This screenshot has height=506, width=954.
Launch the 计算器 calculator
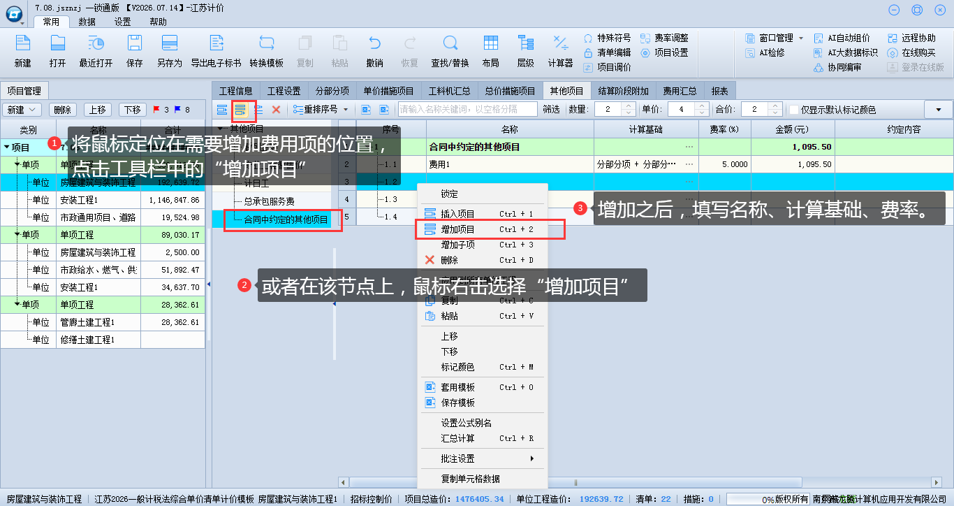pyautogui.click(x=560, y=51)
